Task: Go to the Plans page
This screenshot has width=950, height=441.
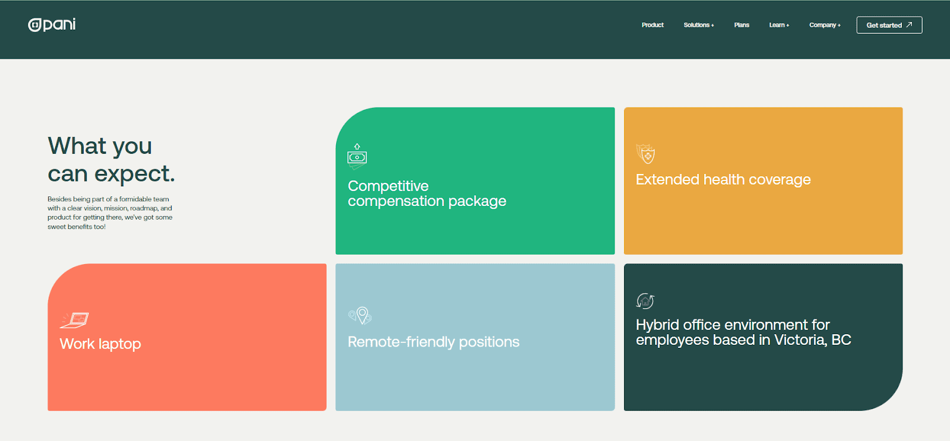Action: [741, 25]
